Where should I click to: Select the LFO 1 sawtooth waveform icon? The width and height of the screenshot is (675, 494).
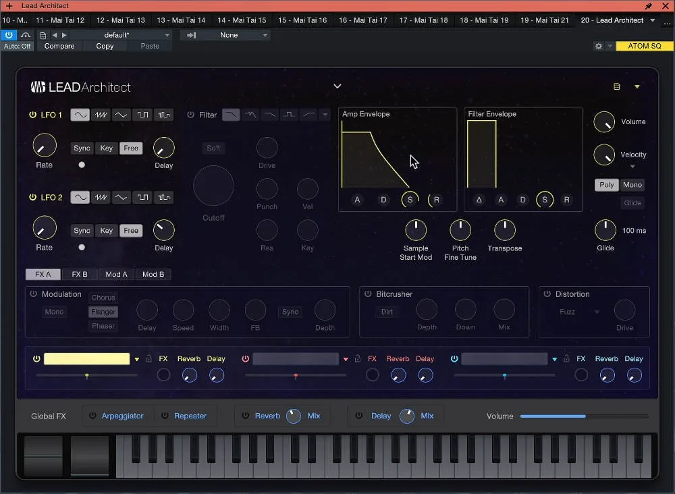[101, 115]
